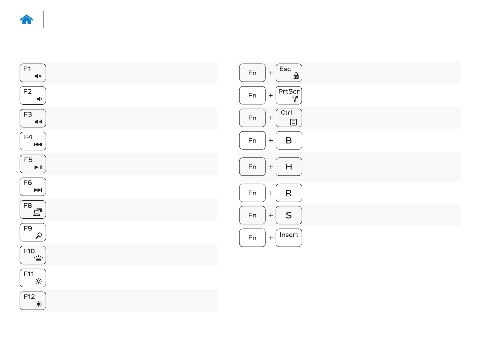Select the F1 mute audio key
The image size is (478, 361).
pos(33,73)
